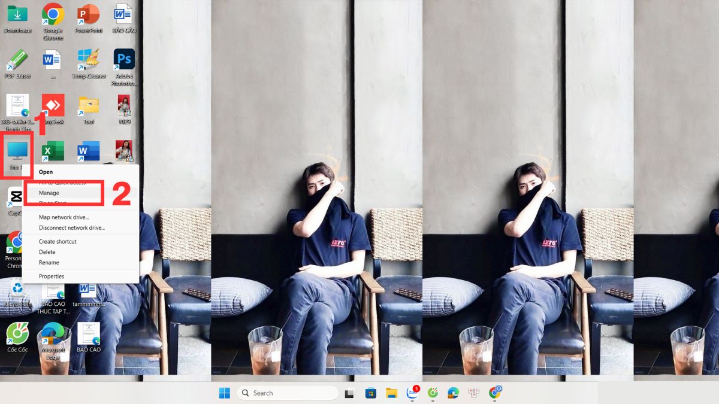Viewport: 719px width, 404px height.
Task: Open Microsoft Store from the taskbar
Action: tap(371, 393)
